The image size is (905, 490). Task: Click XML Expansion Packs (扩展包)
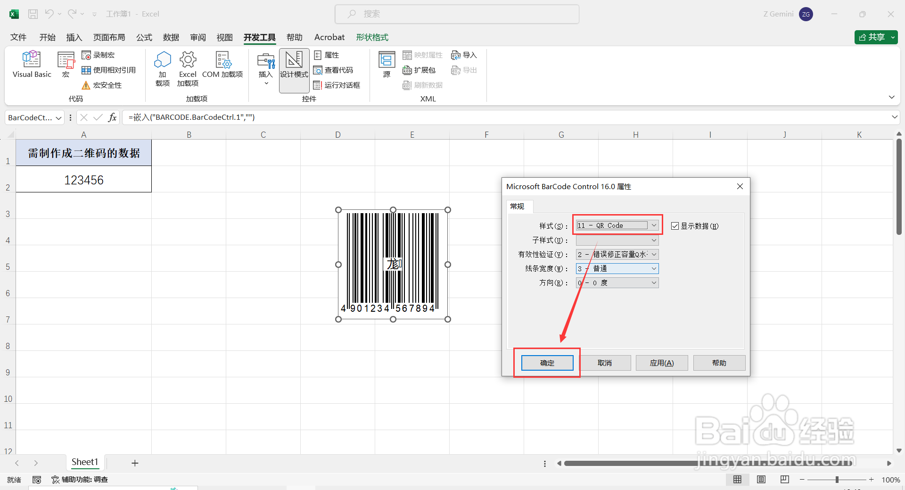coord(419,70)
